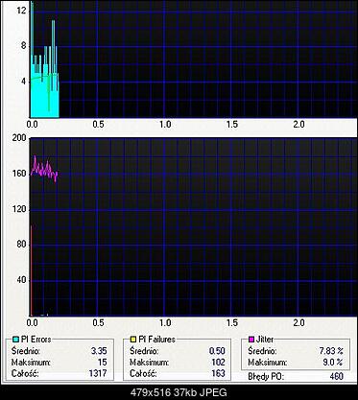
Task: Click the magenta Jitter color swatch
Action: tap(251, 340)
